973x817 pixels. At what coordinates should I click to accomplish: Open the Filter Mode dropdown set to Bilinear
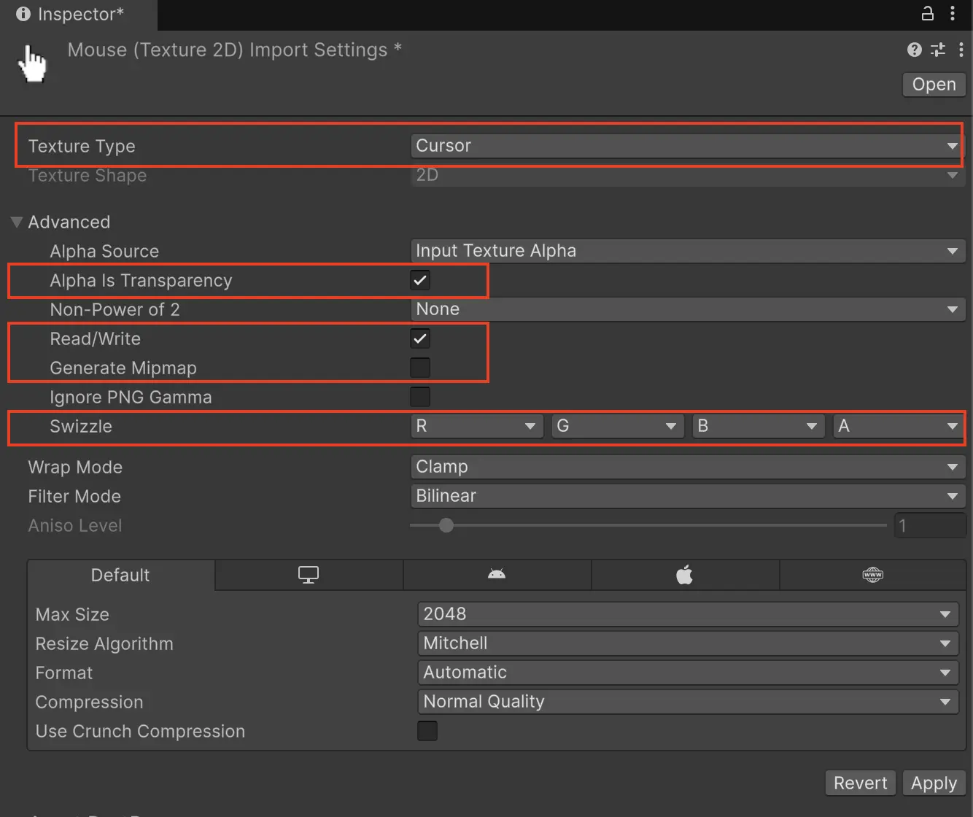pos(687,496)
